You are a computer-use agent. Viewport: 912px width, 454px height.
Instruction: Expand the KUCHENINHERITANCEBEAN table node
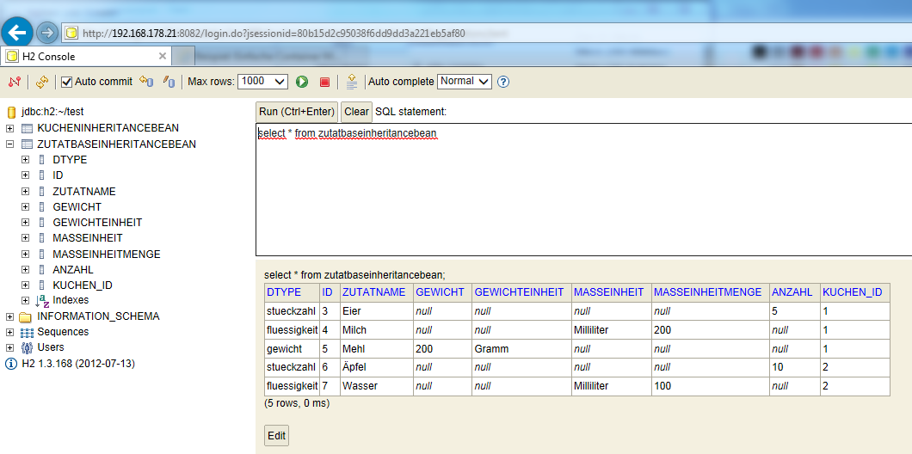coord(9,128)
